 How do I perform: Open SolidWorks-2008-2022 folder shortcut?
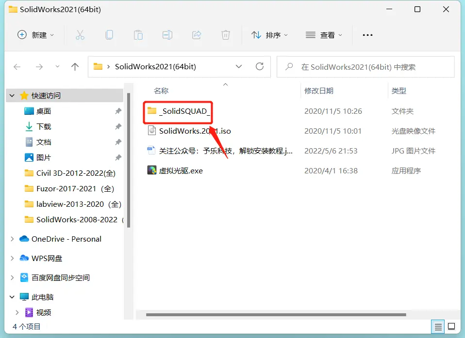click(74, 220)
